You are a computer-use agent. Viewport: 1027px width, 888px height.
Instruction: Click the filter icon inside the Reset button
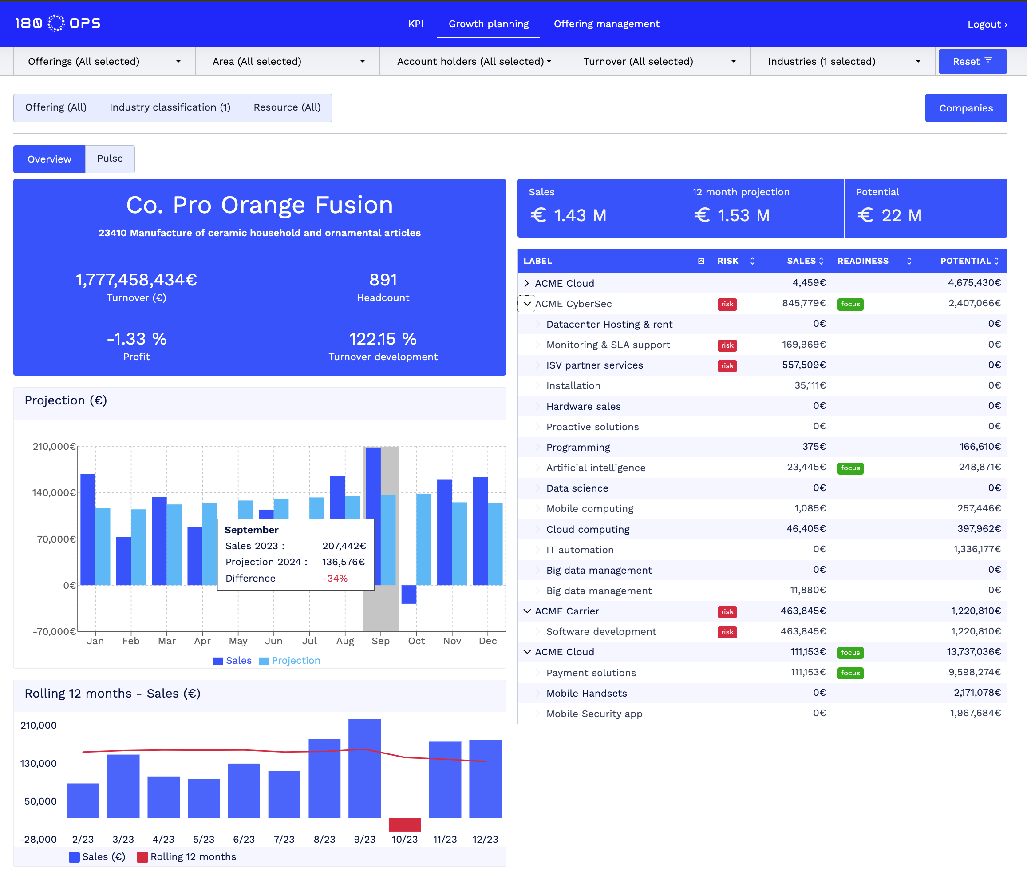[x=989, y=60]
